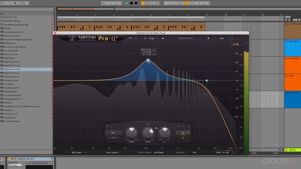This screenshot has height=169, width=301.
Task: Toggle the device activator on Pro-Q 2 device
Action: (x=9, y=159)
